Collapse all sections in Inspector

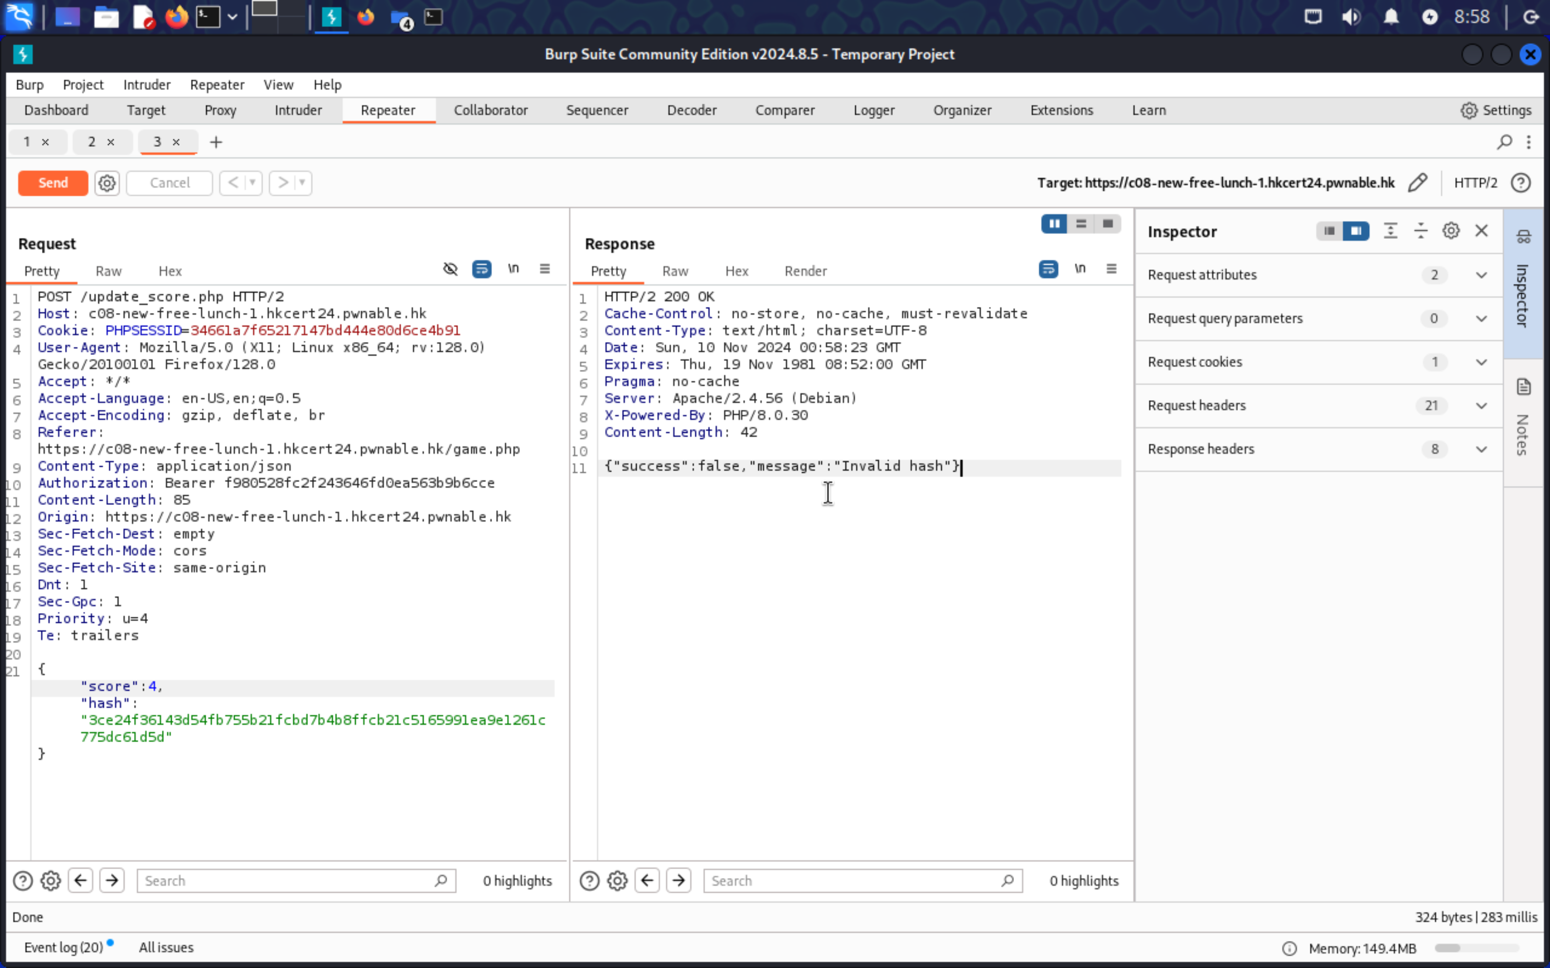1421,231
